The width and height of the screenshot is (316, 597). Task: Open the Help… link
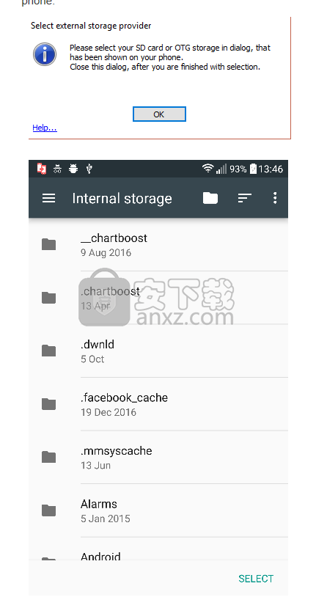pos(45,128)
